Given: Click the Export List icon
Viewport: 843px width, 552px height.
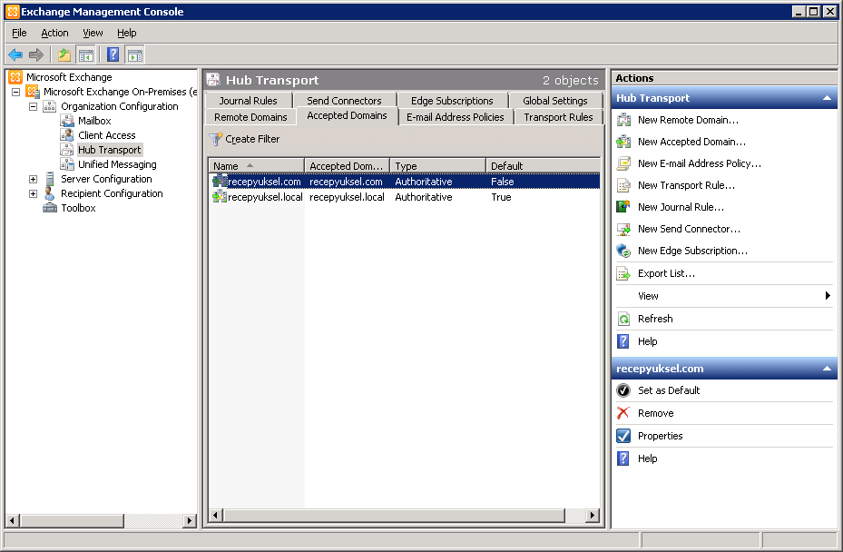Looking at the screenshot, I should [x=623, y=273].
